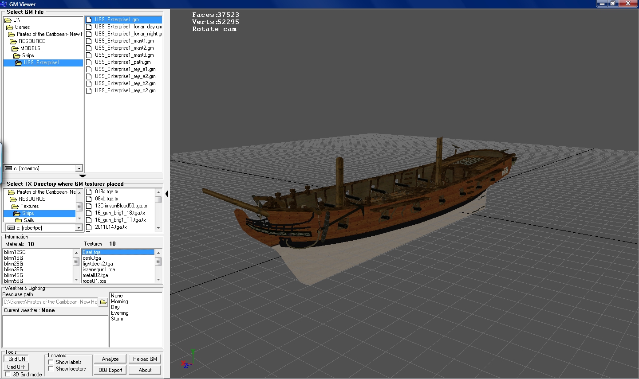Open the About dialog
639x379 pixels.
coord(145,370)
